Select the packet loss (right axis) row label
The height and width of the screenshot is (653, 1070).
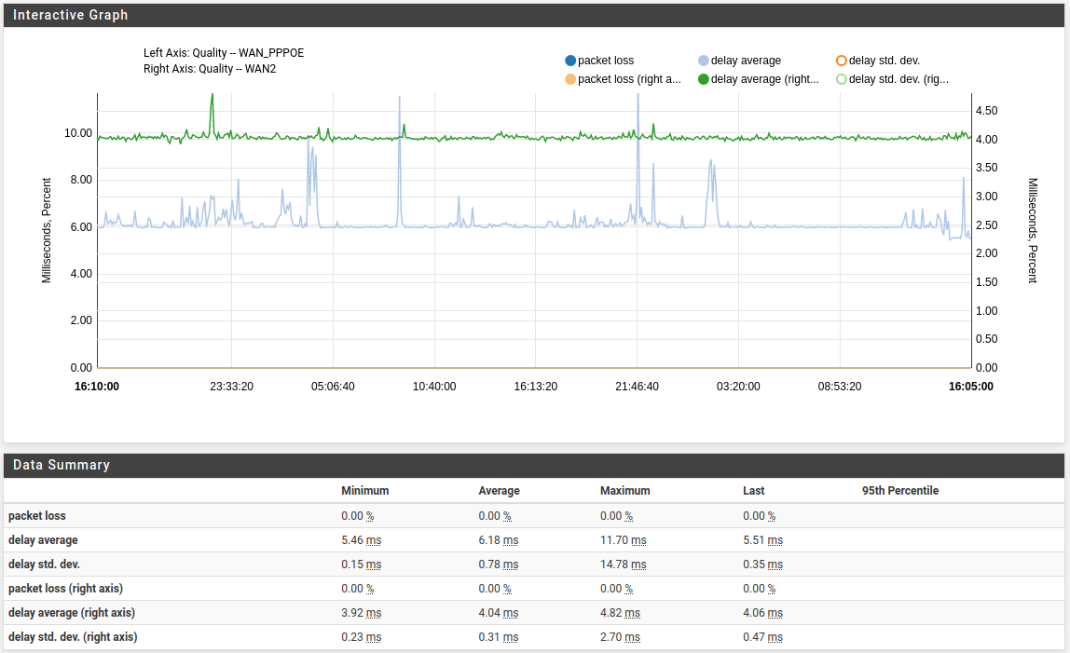click(65, 589)
